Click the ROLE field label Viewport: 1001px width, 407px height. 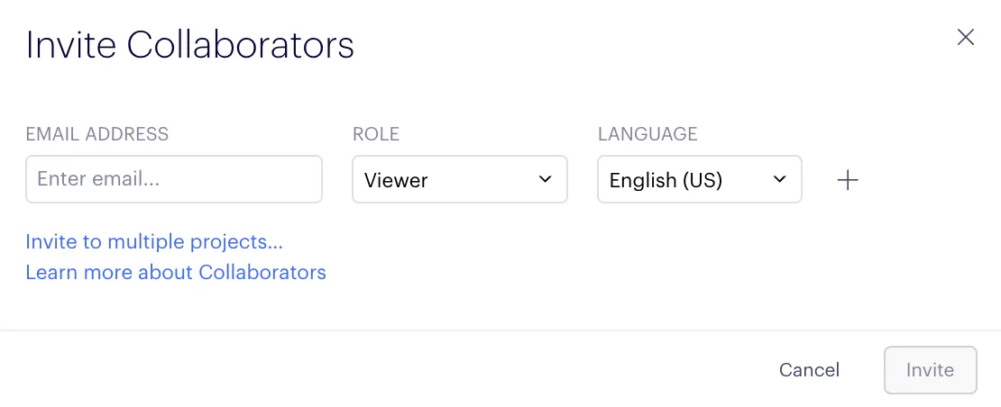376,134
